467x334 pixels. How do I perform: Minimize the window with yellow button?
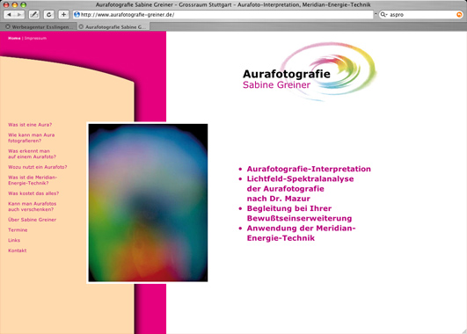click(x=15, y=4)
